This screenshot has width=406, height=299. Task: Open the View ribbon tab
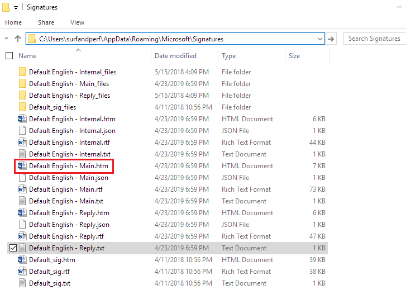[77, 22]
